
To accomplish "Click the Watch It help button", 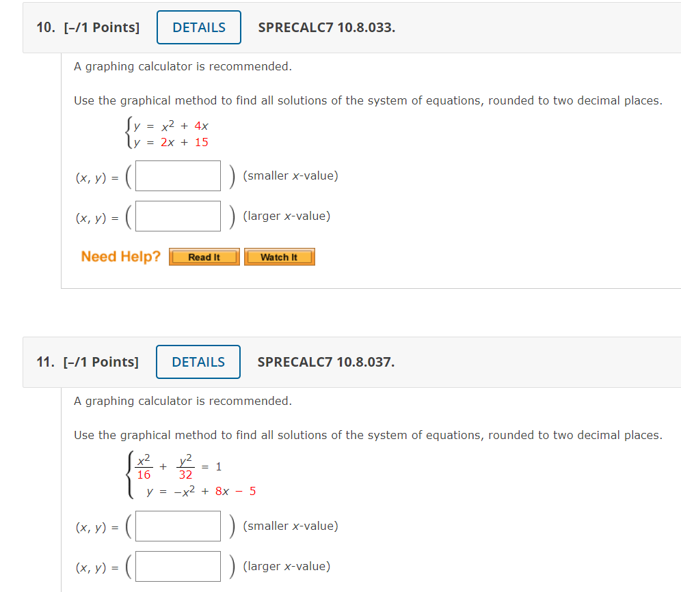I will (x=279, y=257).
